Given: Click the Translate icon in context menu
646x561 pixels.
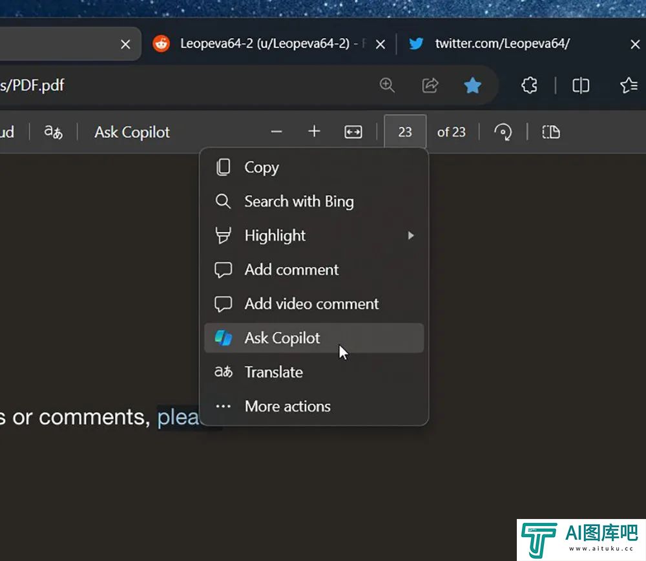Looking at the screenshot, I should (224, 372).
